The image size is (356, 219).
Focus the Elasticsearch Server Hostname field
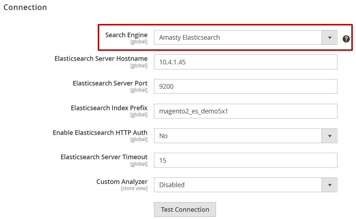pyautogui.click(x=245, y=62)
